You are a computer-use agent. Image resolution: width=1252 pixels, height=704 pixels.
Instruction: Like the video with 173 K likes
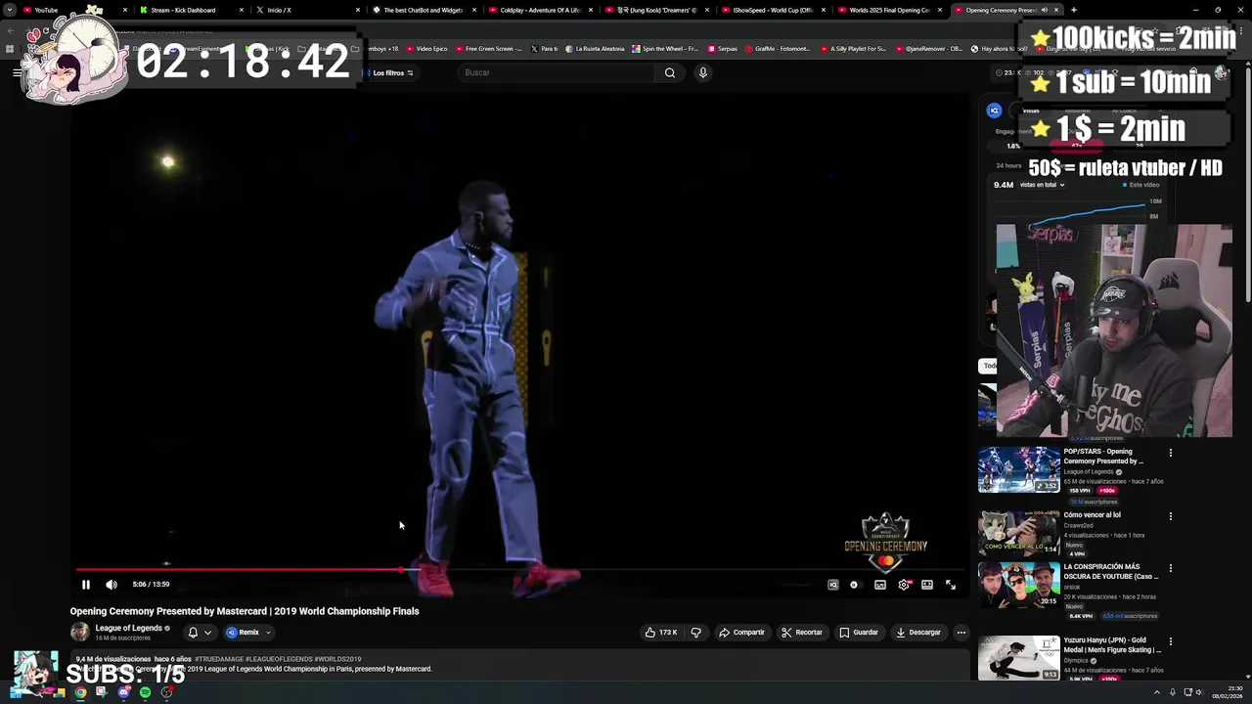tap(661, 633)
